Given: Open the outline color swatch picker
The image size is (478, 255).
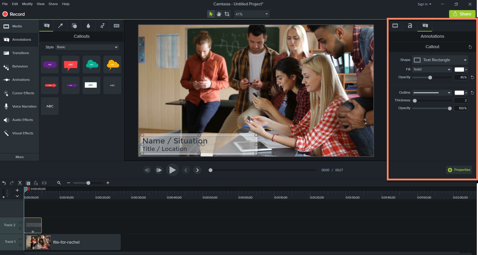Looking at the screenshot, I should (x=461, y=93).
